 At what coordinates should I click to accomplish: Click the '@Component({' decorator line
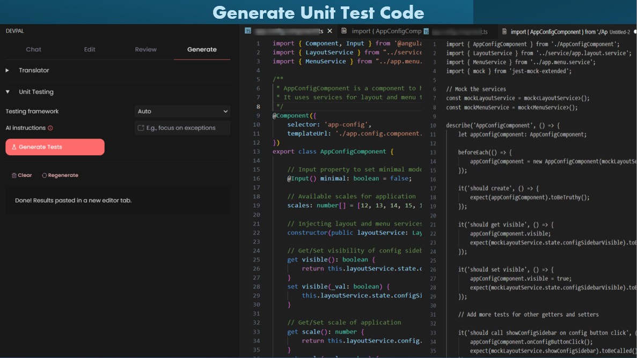pos(294,116)
